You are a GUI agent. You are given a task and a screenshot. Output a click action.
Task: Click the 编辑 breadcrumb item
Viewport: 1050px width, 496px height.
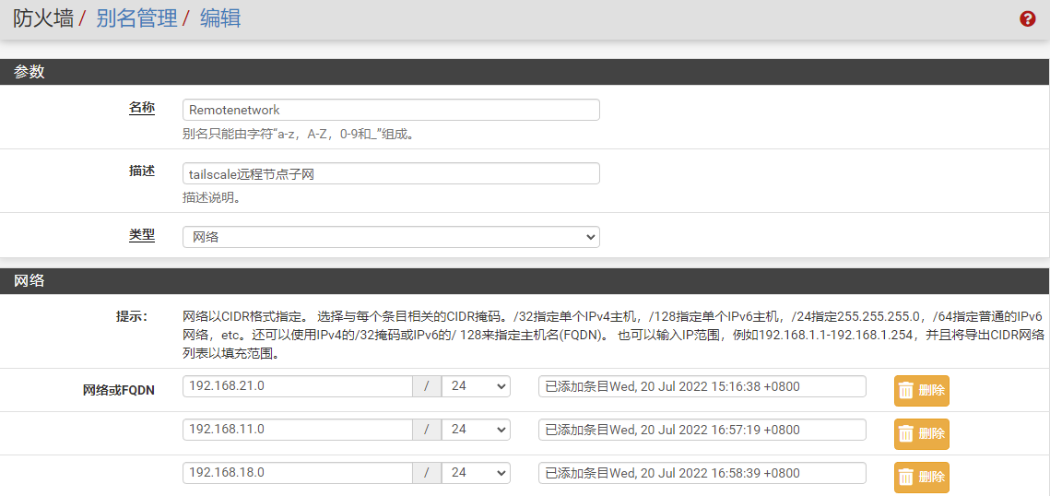tap(220, 18)
